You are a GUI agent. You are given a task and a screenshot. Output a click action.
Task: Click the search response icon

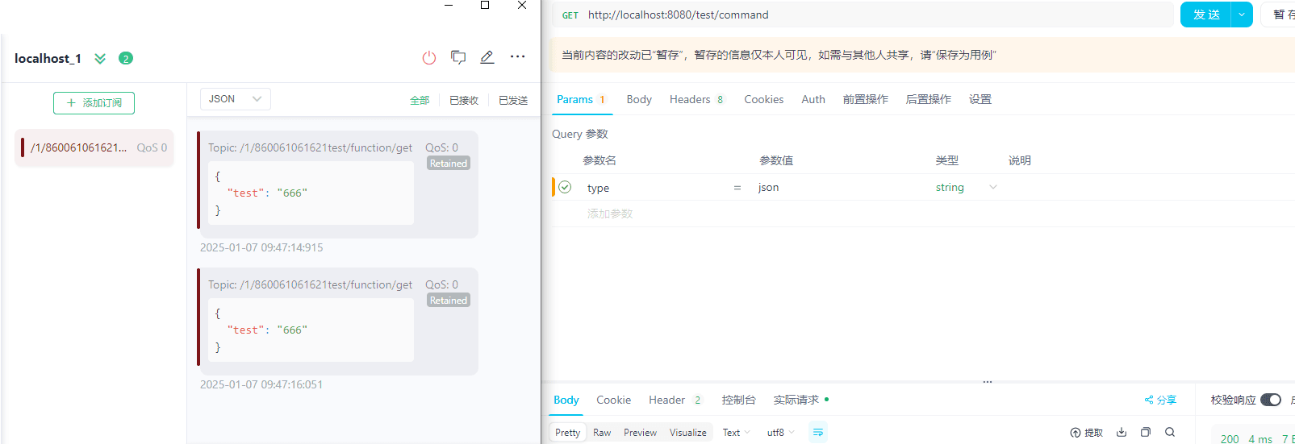[1170, 432]
